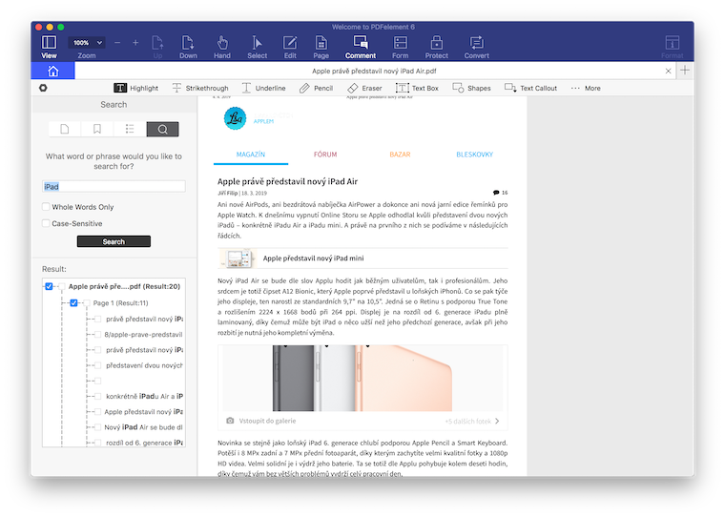This screenshot has width=725, height=517.
Task: Click the Apple představil nový iPad mini link
Action: click(x=314, y=258)
